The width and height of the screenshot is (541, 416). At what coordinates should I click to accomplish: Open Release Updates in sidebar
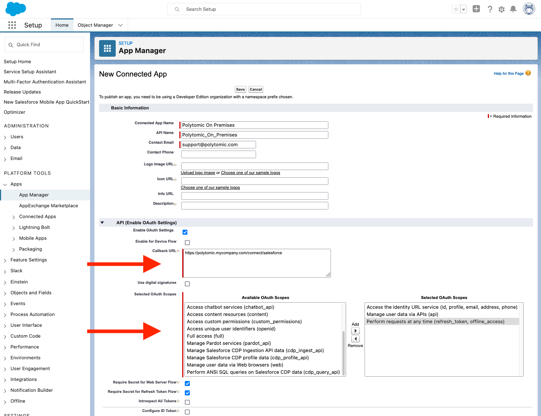(22, 92)
